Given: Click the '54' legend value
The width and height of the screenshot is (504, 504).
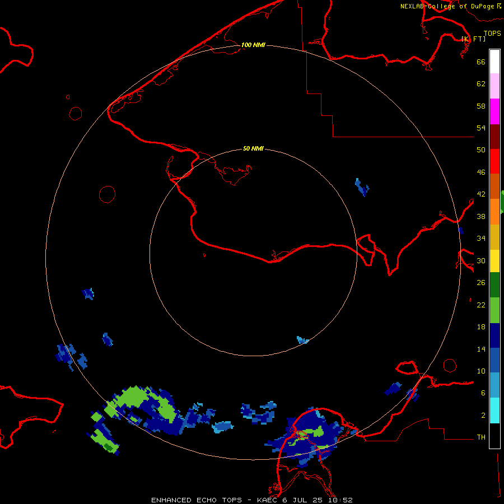Looking at the screenshot, I should click(481, 128).
